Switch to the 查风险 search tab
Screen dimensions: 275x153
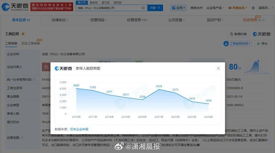pos(118,3)
